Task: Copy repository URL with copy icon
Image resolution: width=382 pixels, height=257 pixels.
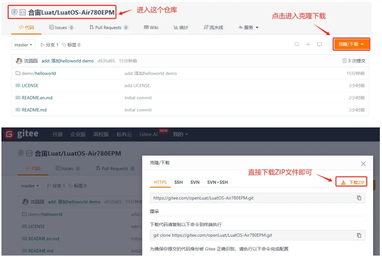Action: click(x=359, y=198)
